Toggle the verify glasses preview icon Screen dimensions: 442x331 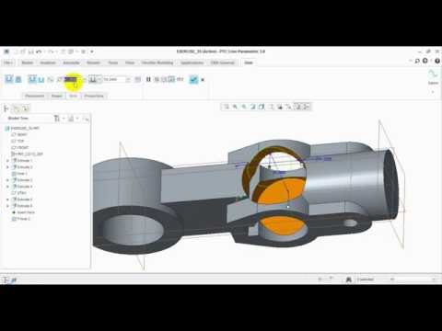click(x=180, y=79)
